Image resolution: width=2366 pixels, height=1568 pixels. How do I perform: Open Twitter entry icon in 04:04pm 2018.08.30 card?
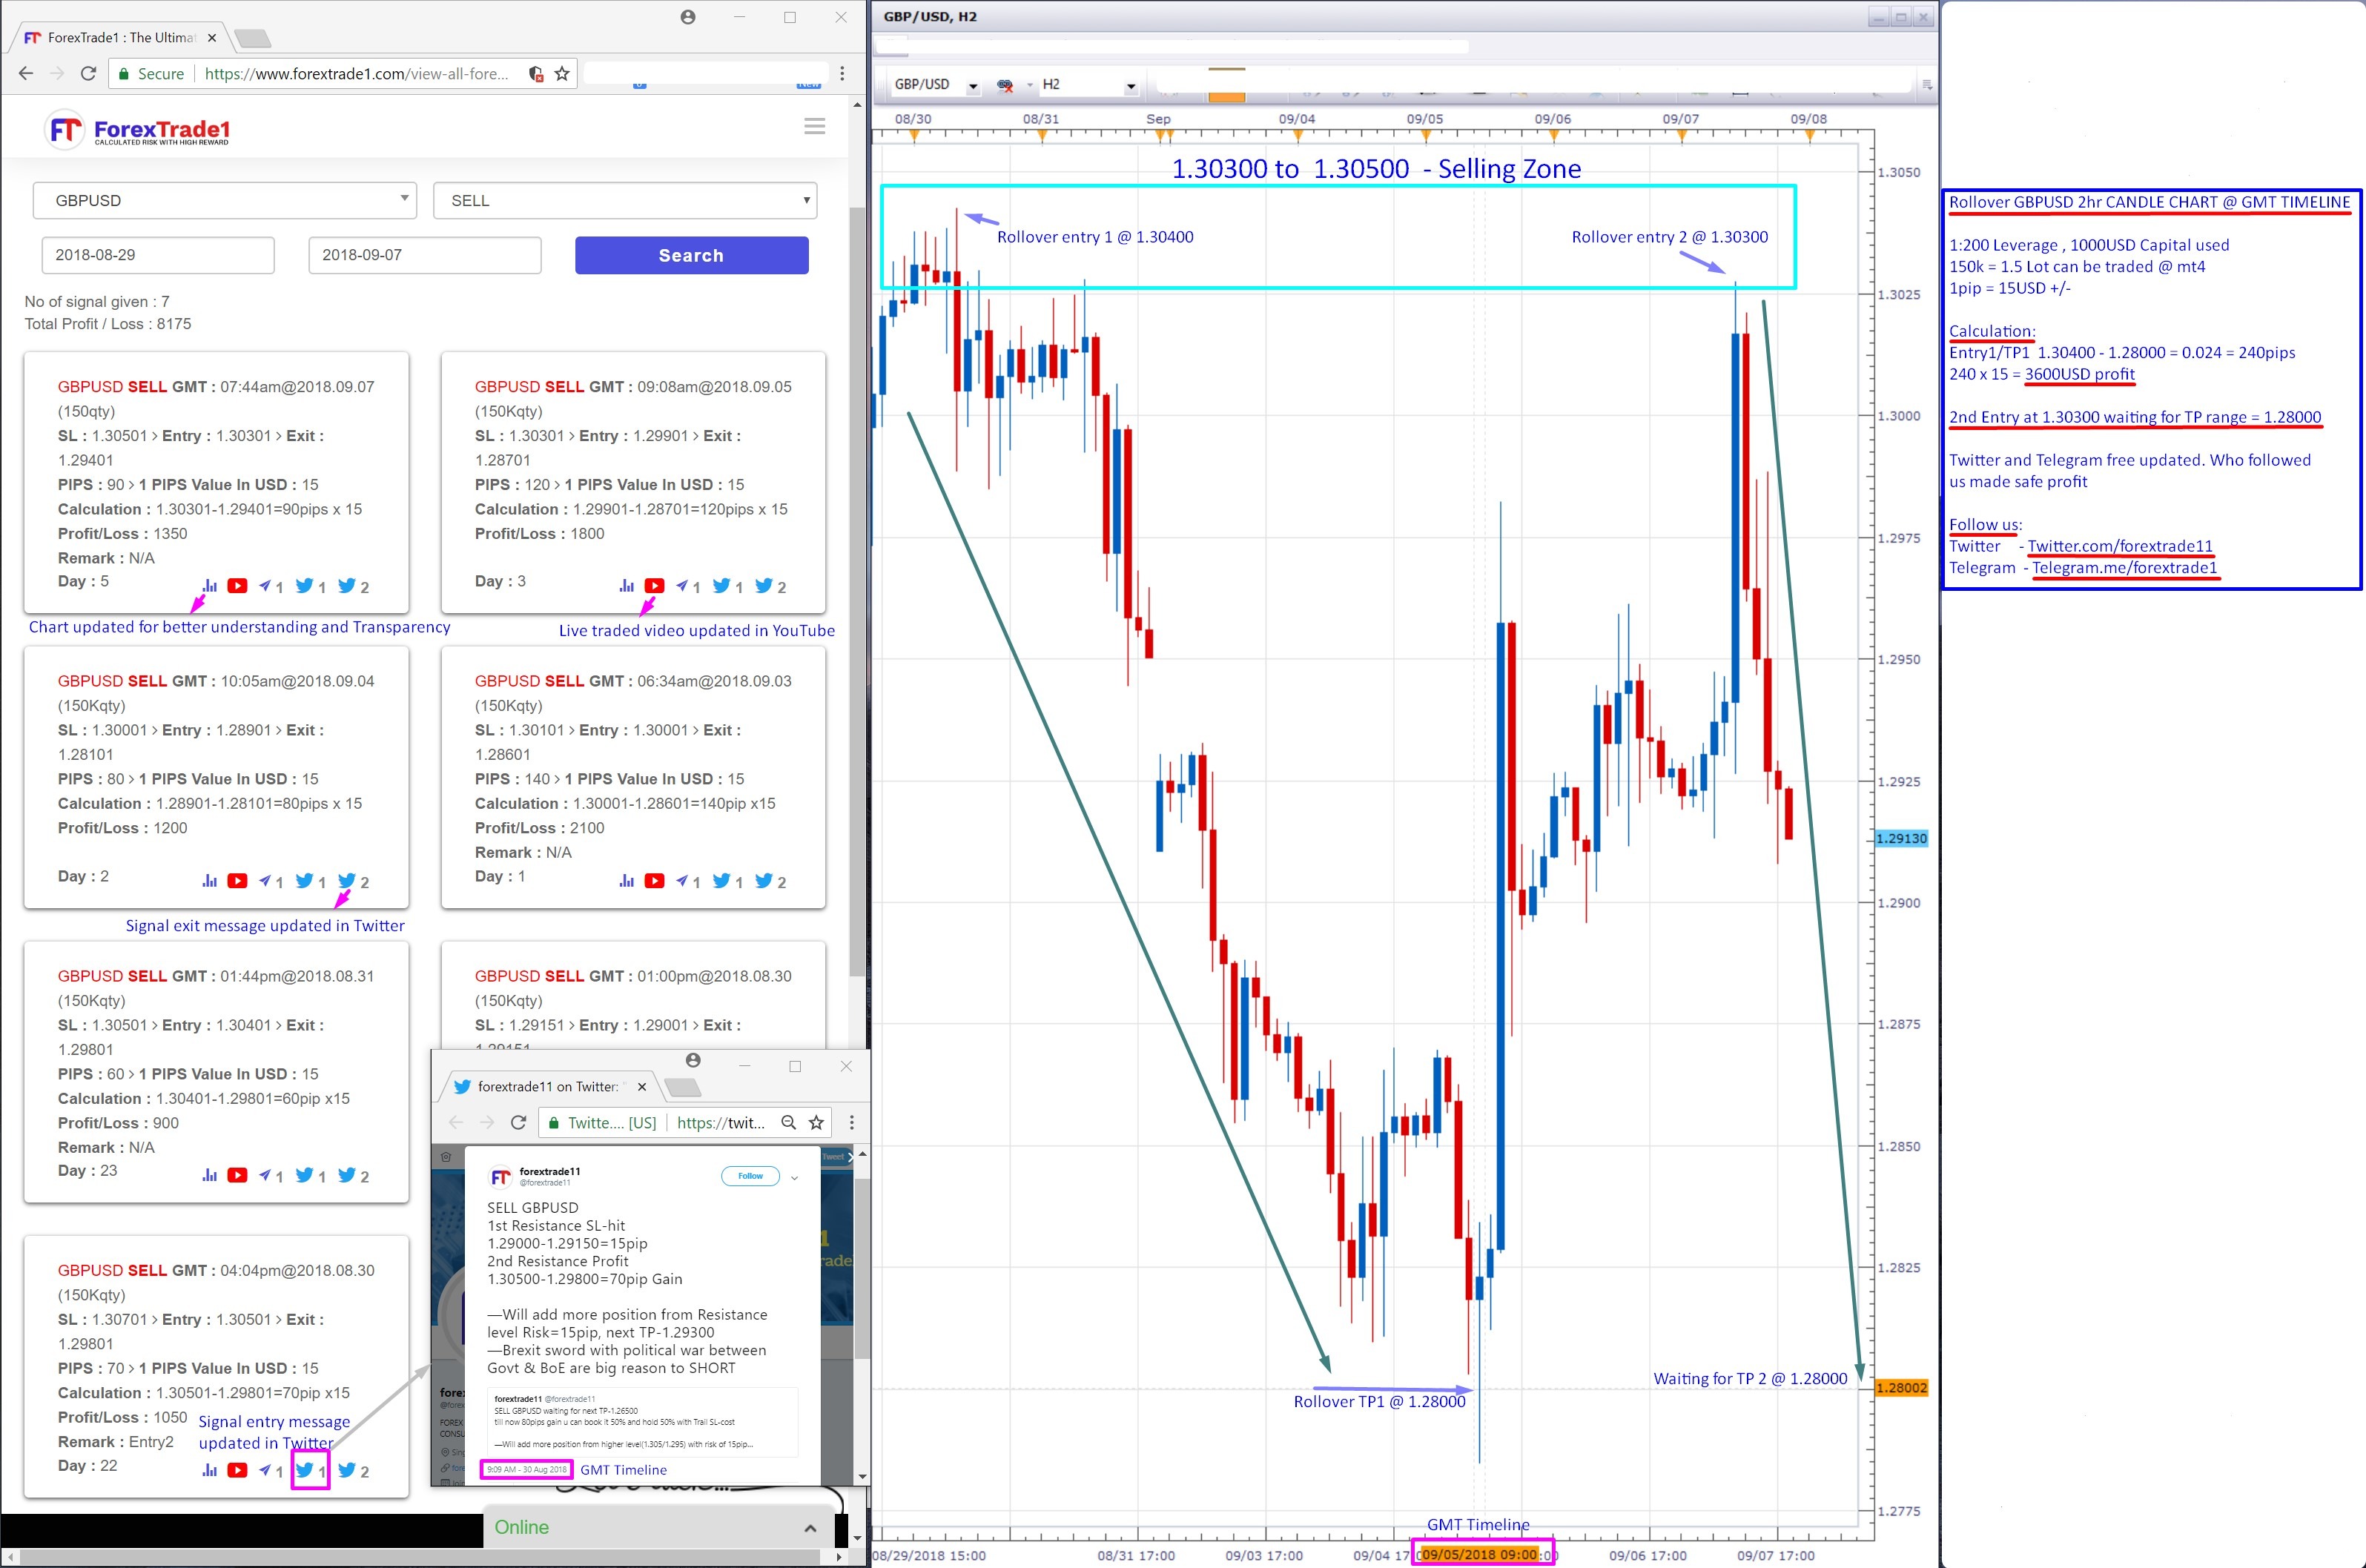click(x=305, y=1470)
